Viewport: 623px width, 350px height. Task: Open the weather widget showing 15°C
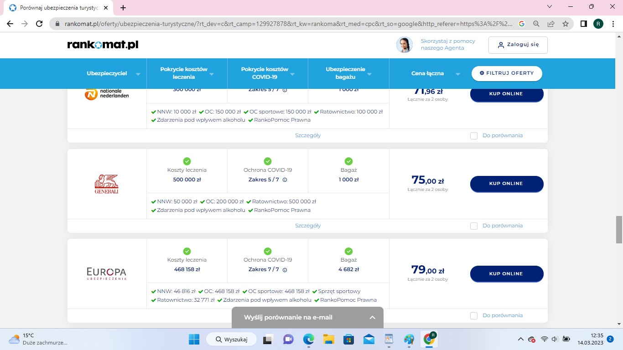point(38,339)
